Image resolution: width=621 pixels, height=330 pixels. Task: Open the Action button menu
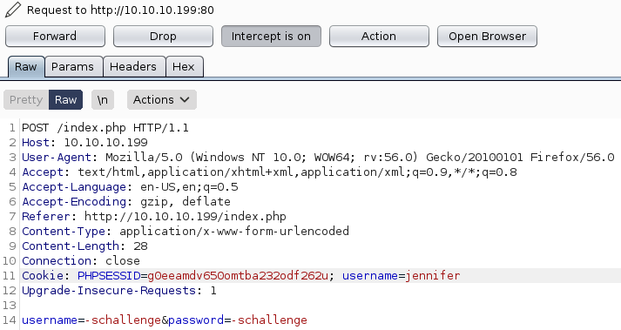[379, 37]
